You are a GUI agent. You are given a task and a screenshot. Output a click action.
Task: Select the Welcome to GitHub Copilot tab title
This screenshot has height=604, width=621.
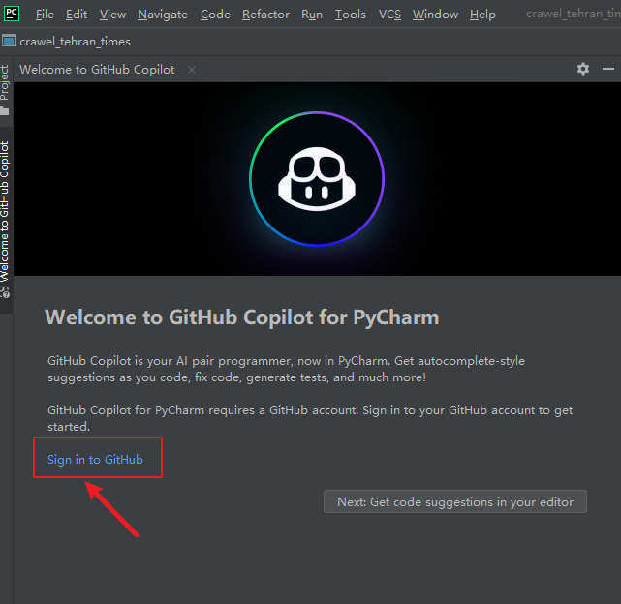click(97, 70)
